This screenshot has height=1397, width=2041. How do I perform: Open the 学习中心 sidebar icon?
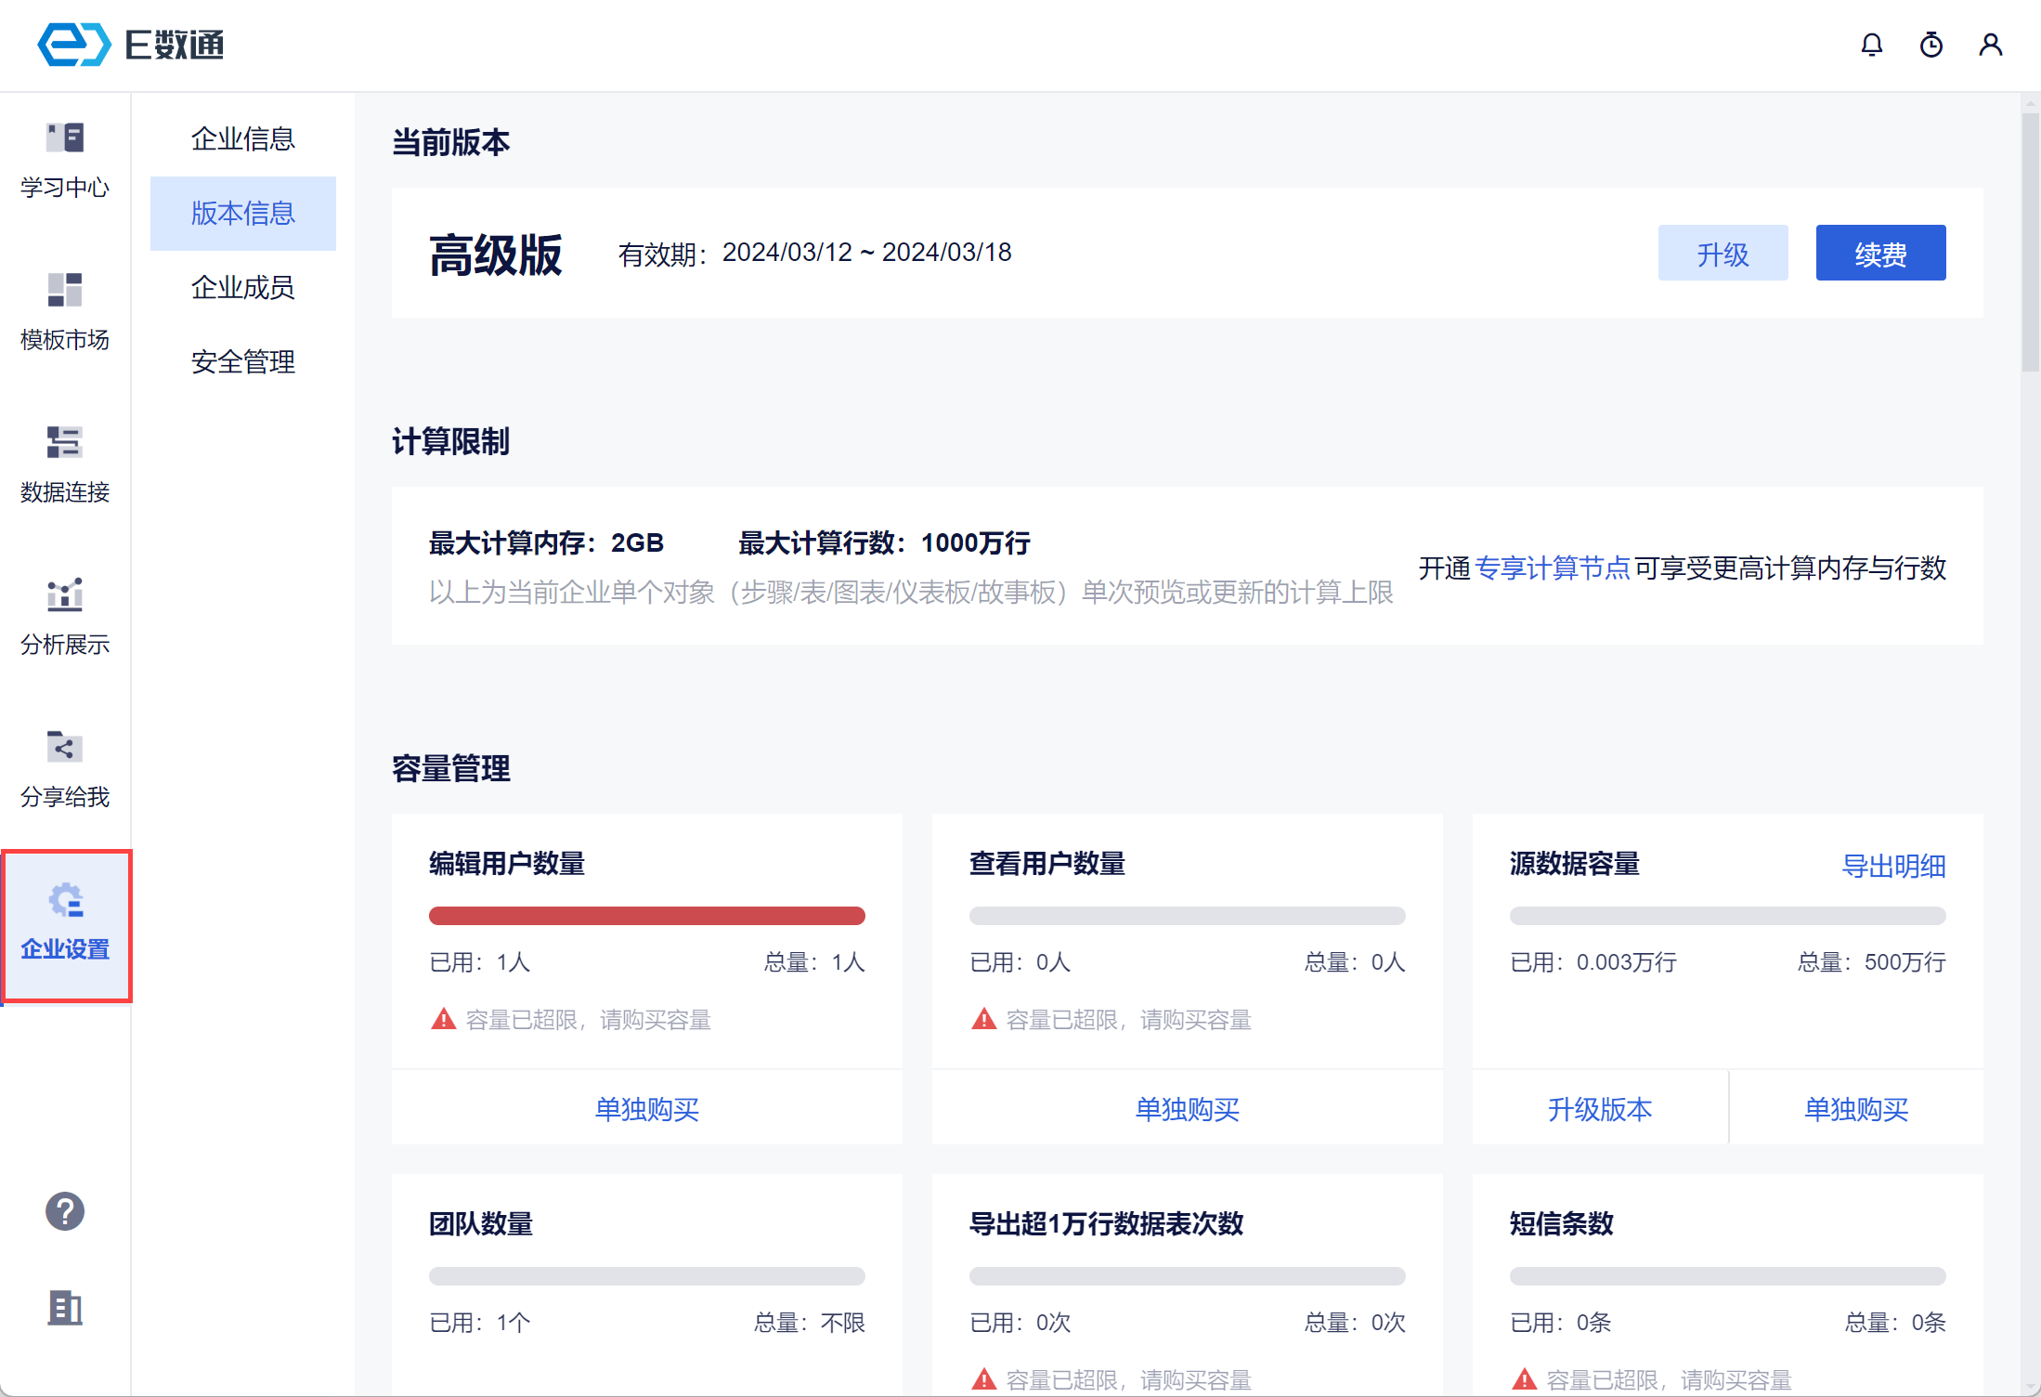[x=65, y=138]
